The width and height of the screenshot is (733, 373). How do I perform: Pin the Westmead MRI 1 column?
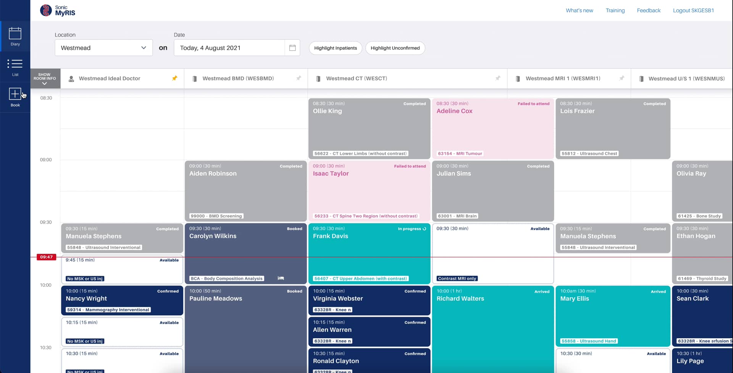pos(622,78)
